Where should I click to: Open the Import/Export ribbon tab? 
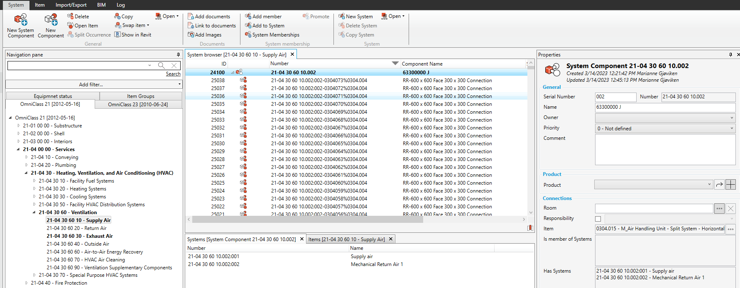[x=71, y=5]
